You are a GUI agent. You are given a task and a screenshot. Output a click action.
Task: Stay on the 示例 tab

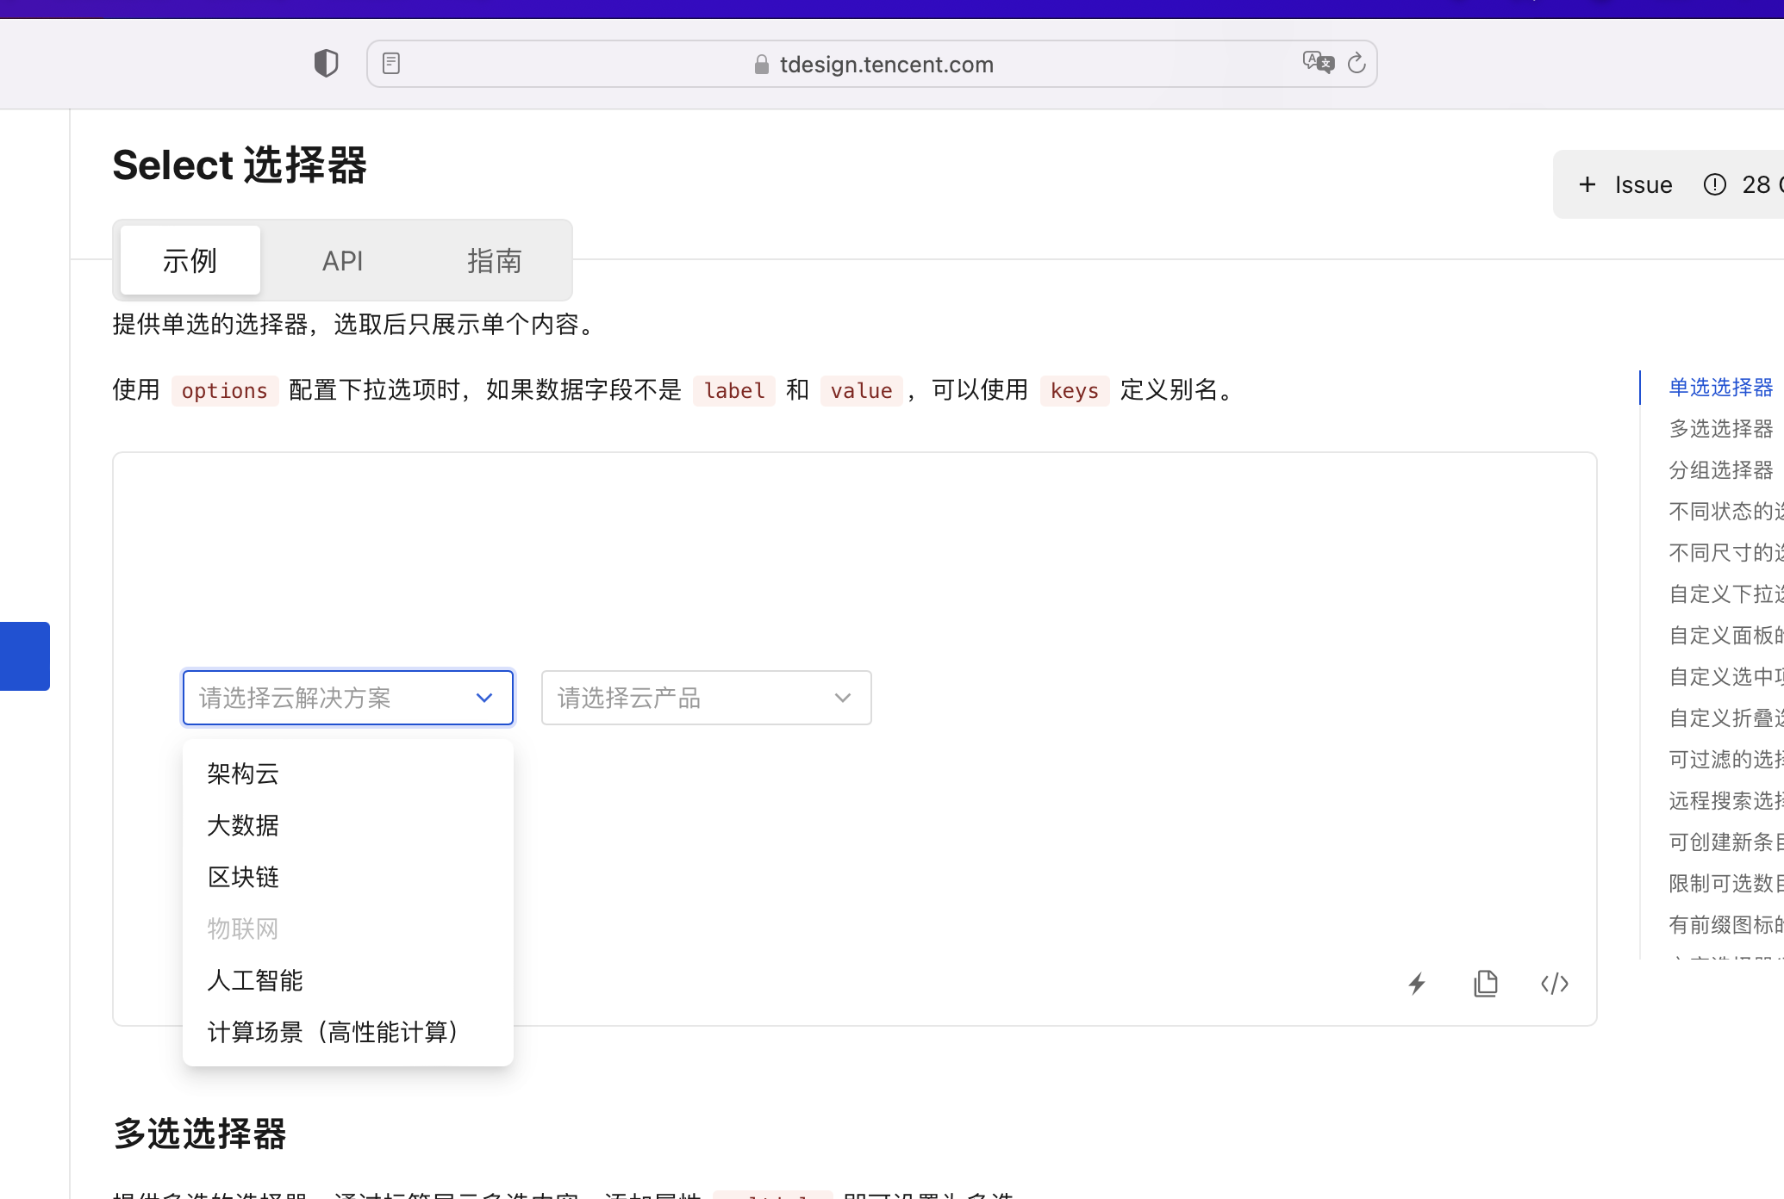pos(189,260)
